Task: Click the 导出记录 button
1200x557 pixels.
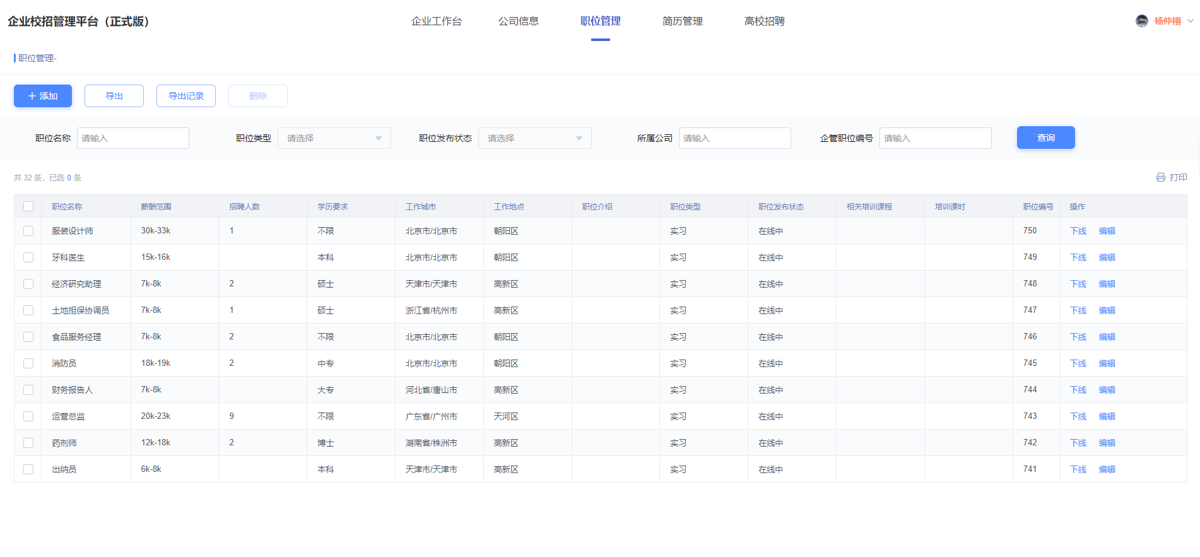Action: pos(186,96)
